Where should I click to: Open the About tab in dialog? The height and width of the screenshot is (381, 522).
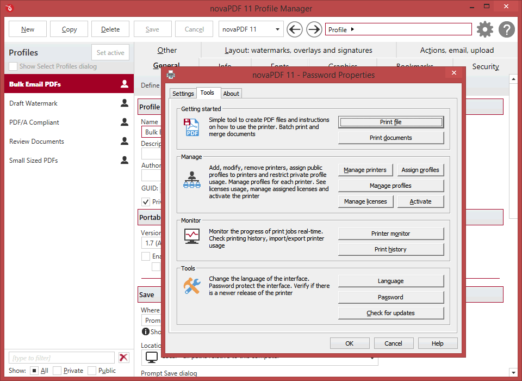click(x=231, y=94)
